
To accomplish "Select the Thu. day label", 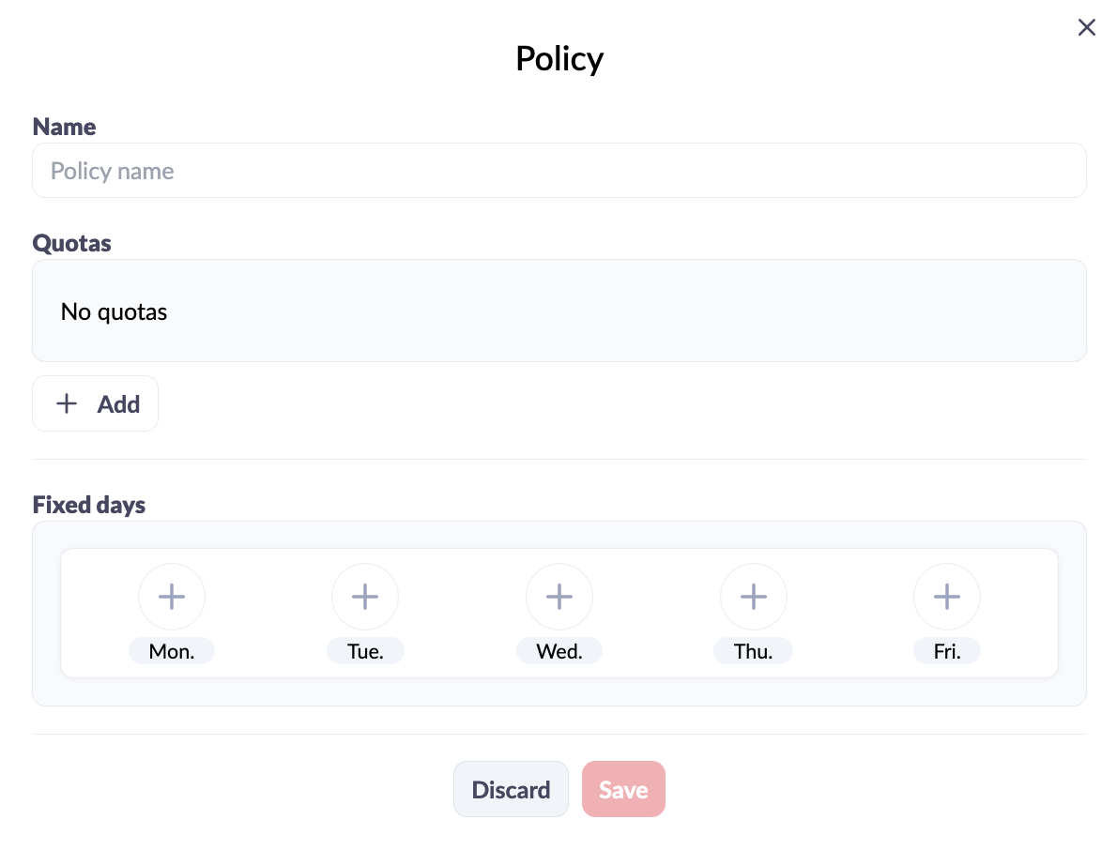I will tap(753, 651).
